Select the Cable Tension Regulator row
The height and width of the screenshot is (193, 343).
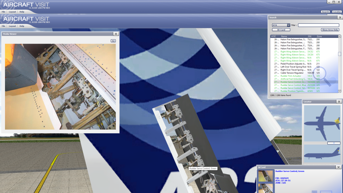point(304,73)
